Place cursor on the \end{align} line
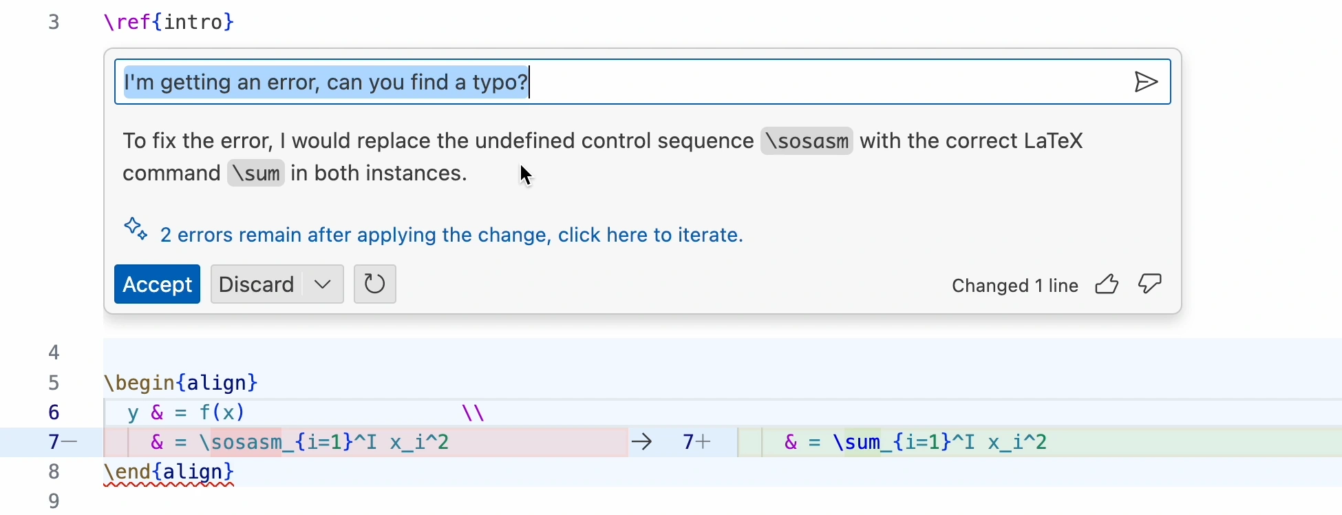The height and width of the screenshot is (515, 1342). [169, 472]
